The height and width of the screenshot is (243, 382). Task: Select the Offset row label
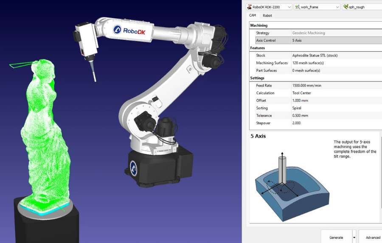tap(261, 101)
